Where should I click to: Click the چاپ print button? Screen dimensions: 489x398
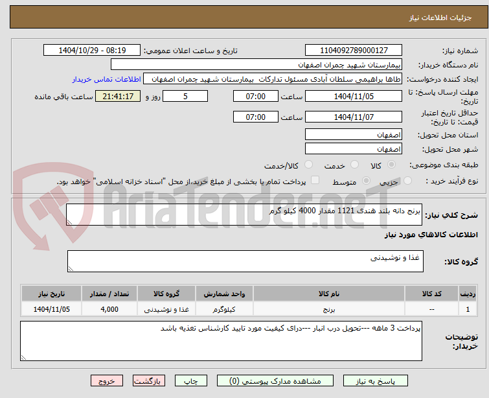pos(191,381)
